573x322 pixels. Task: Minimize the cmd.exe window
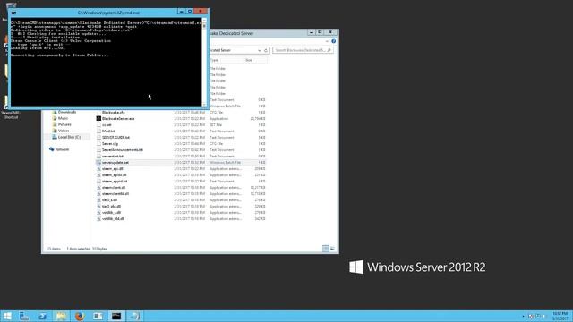pos(181,12)
